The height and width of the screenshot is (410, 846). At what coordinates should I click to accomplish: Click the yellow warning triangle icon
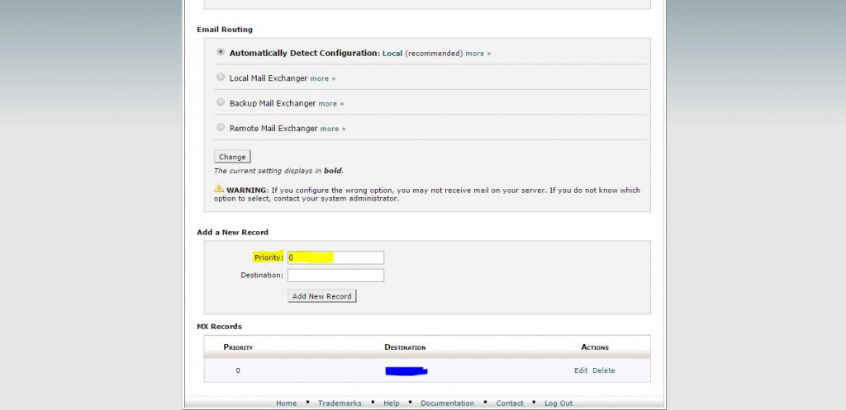[x=219, y=189]
